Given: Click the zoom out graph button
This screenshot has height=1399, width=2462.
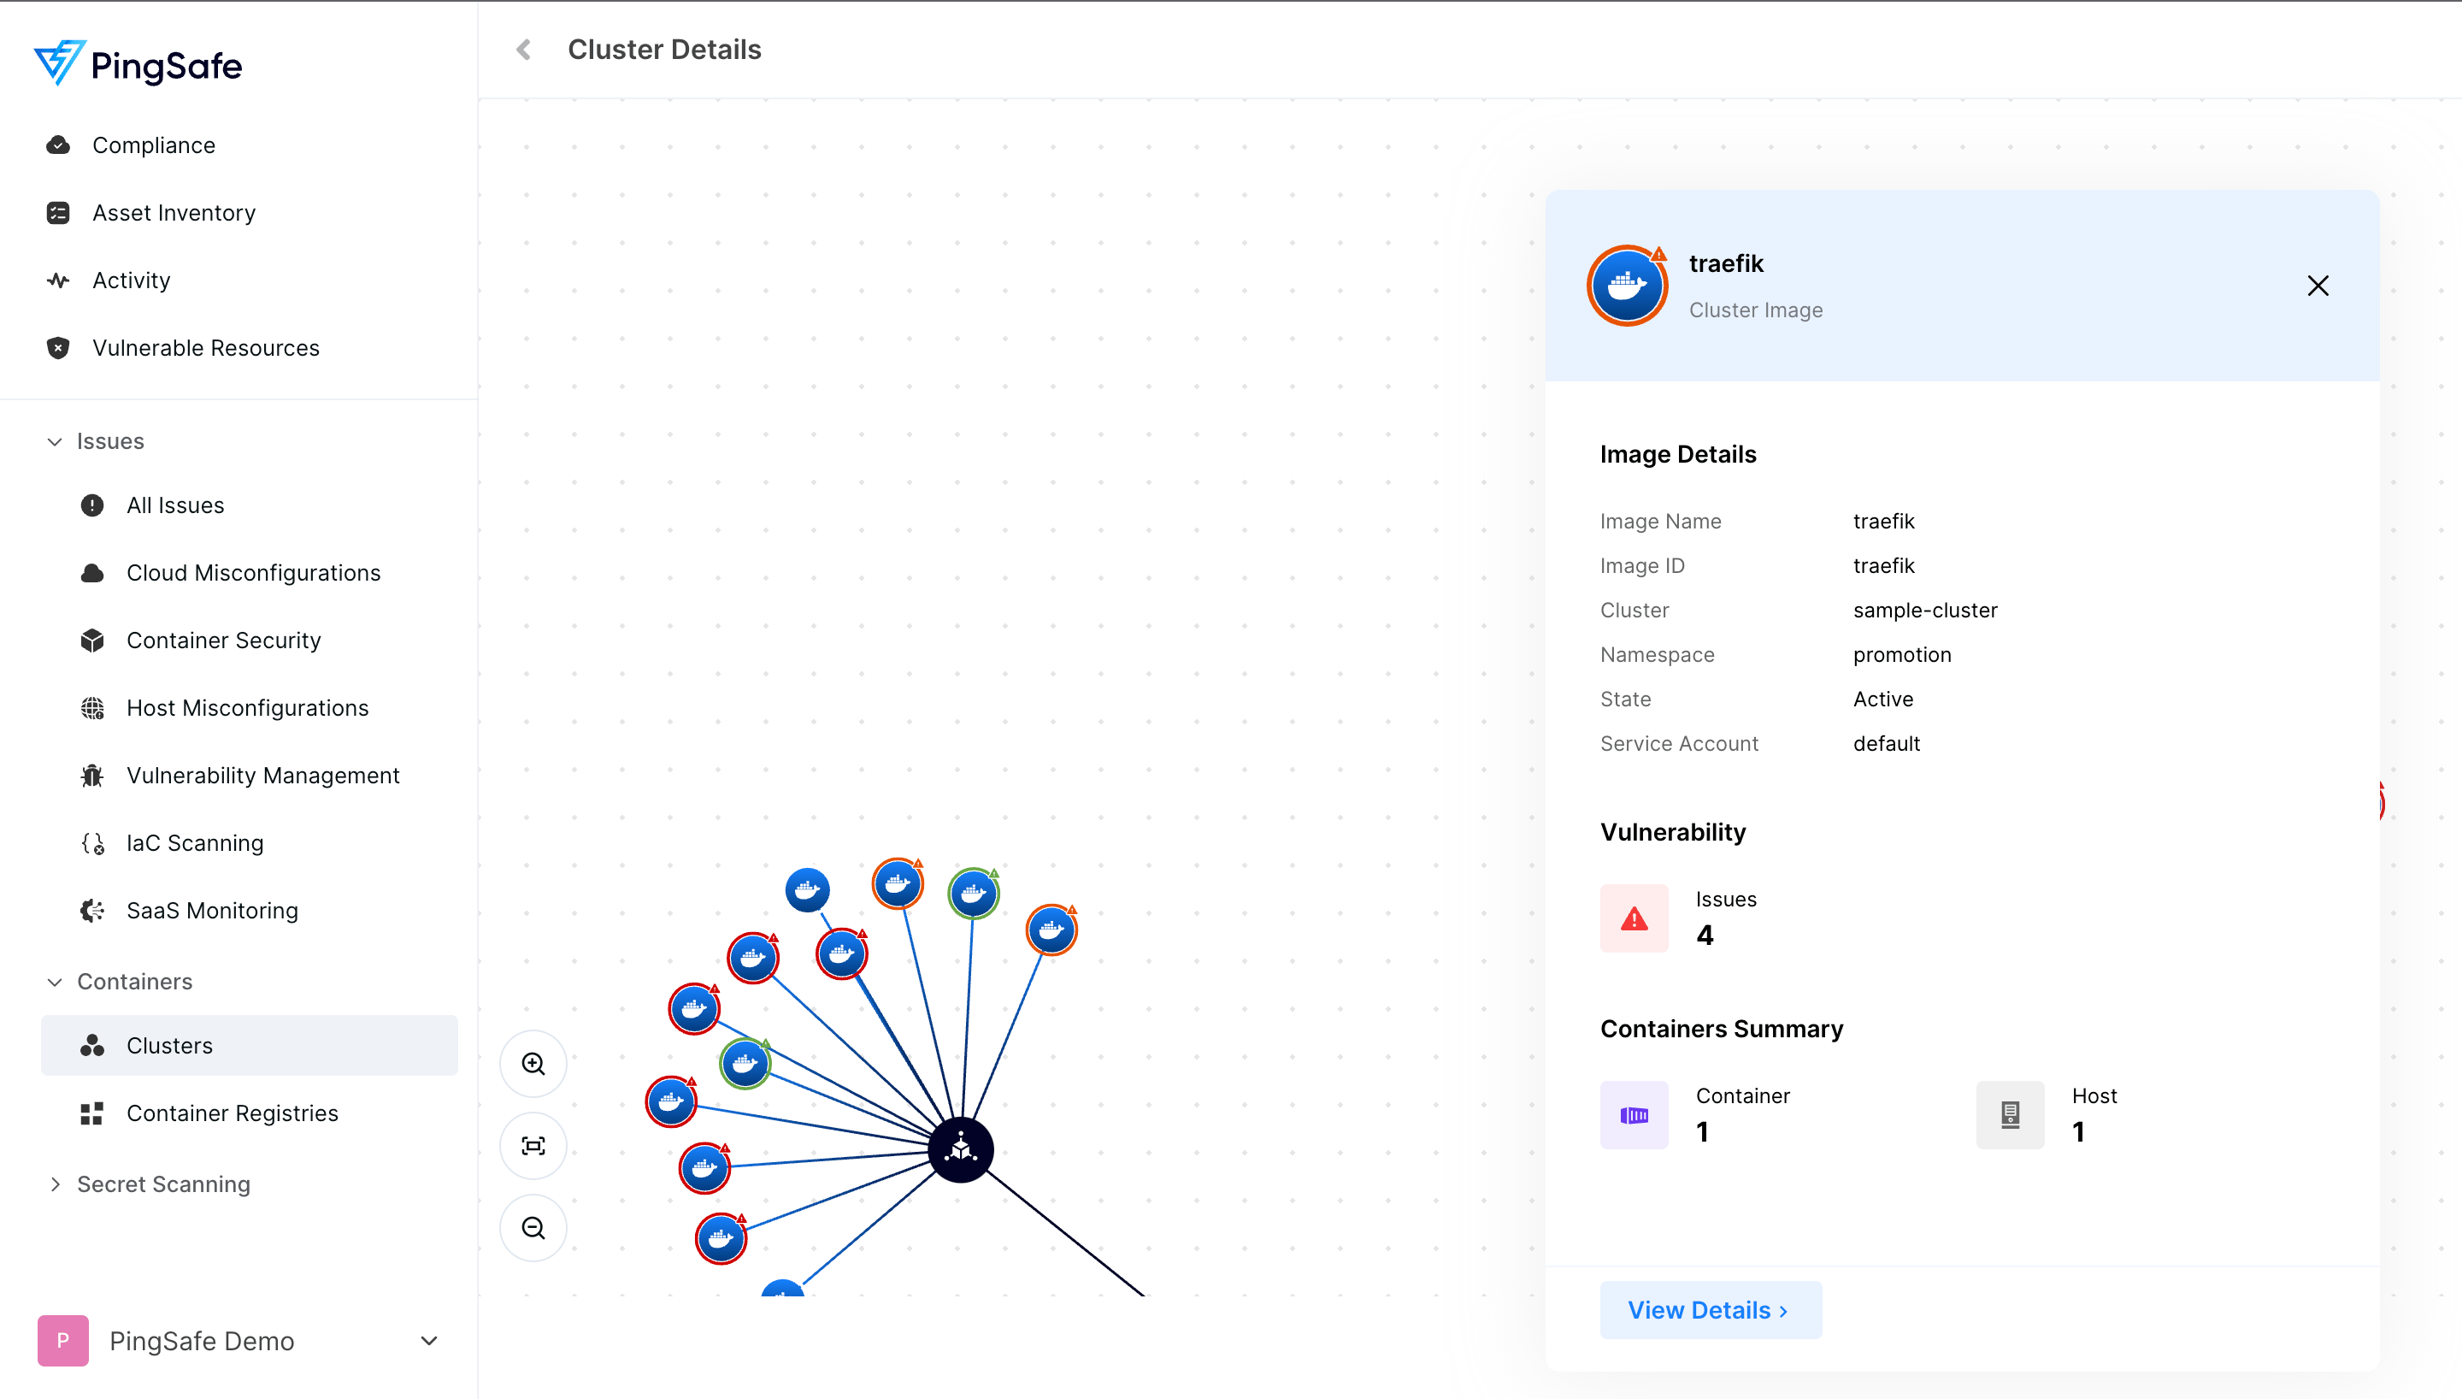Looking at the screenshot, I should (533, 1228).
